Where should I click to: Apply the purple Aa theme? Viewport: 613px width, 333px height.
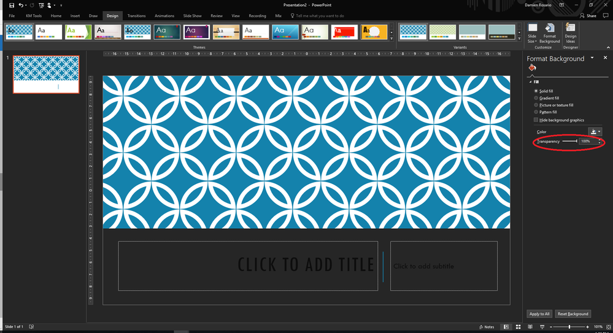coord(196,32)
